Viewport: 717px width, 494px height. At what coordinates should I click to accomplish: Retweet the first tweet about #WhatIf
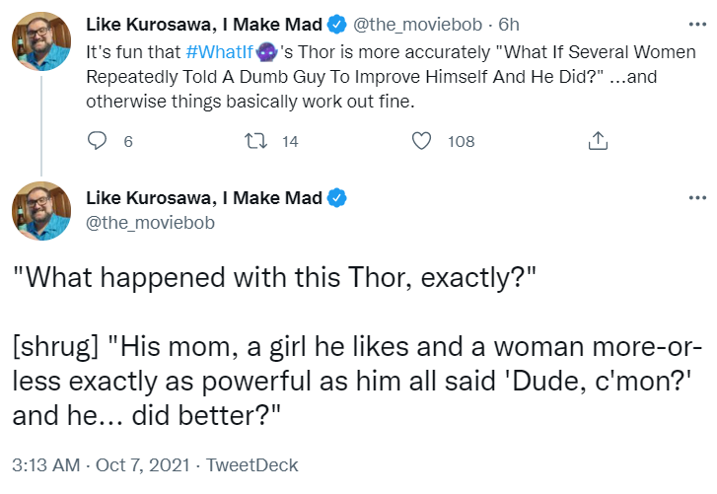click(256, 141)
